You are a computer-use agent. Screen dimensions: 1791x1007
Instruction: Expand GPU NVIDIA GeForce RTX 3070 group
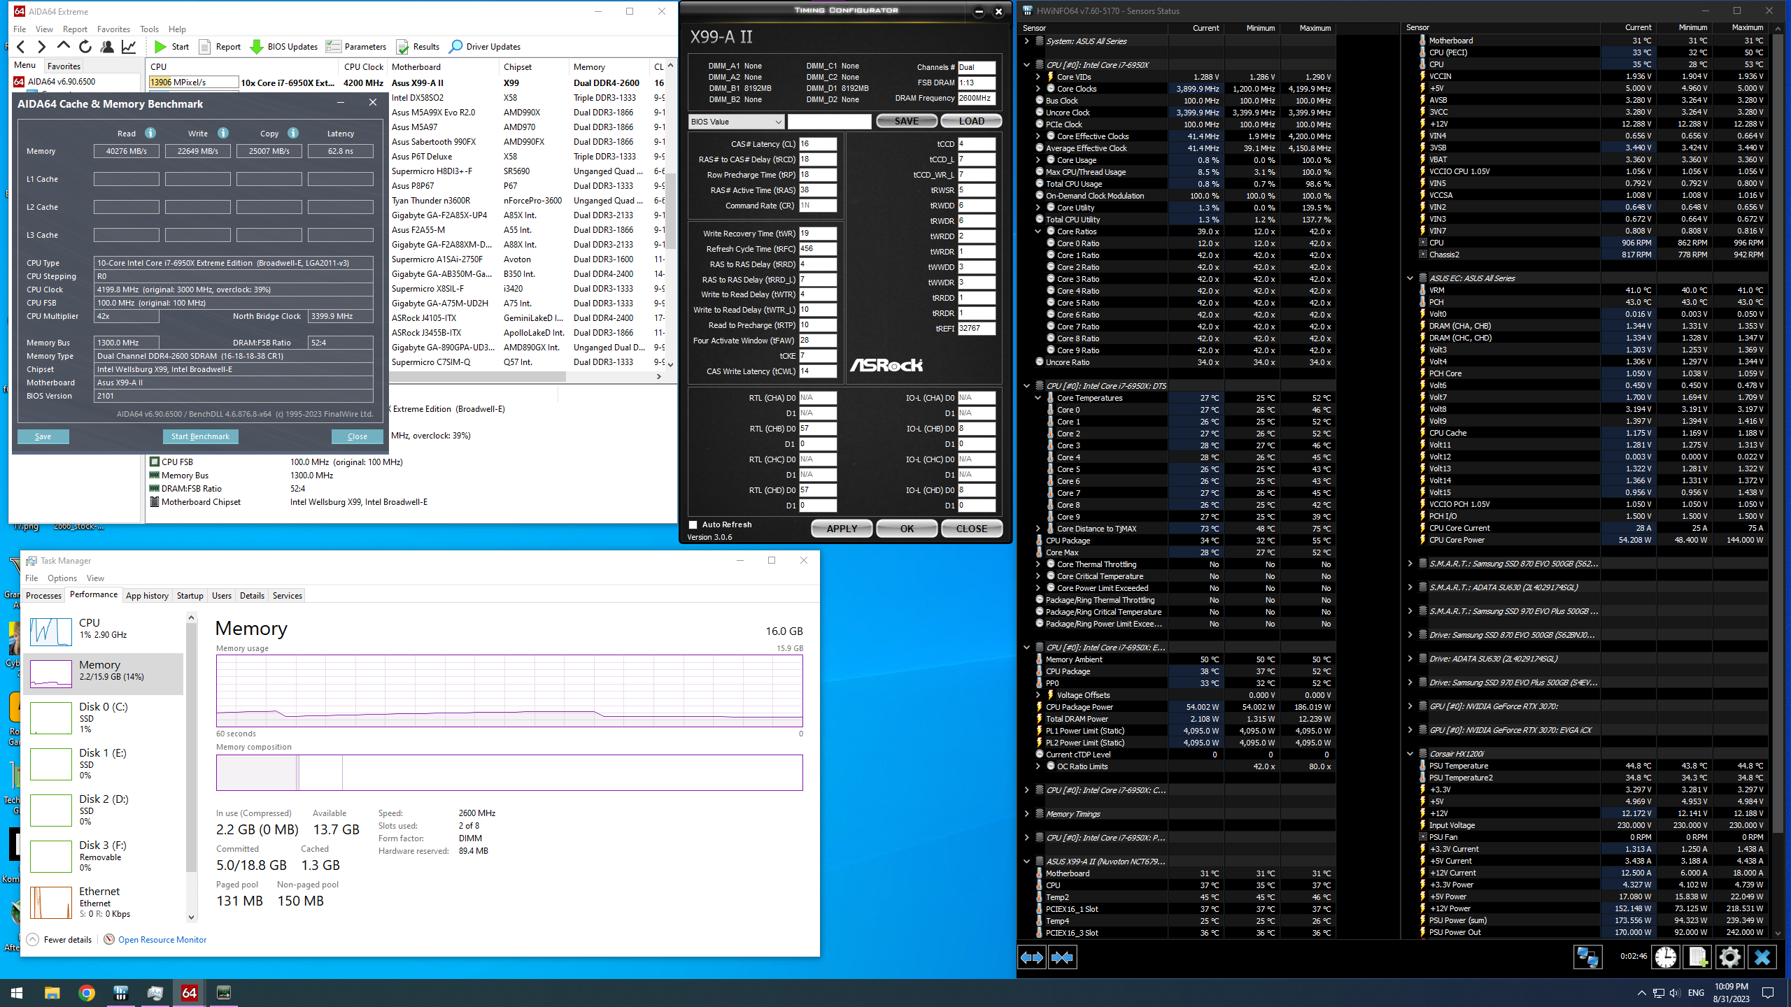(1410, 706)
